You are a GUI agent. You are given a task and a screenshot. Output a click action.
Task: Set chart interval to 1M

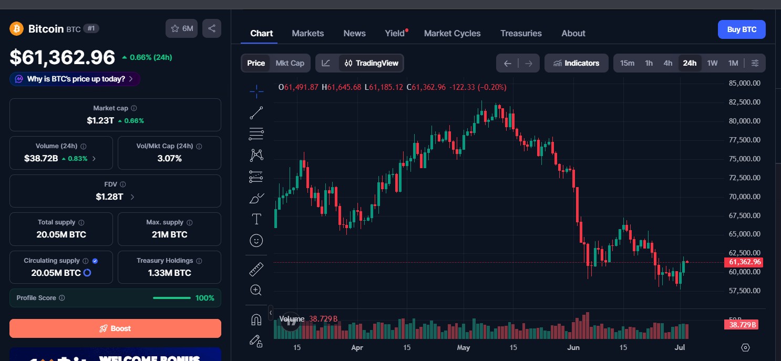tap(733, 63)
